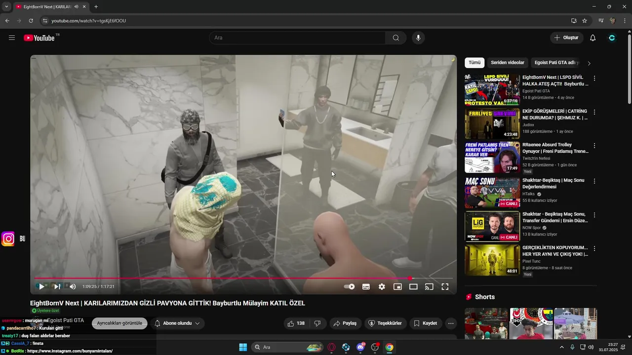The height and width of the screenshot is (355, 632).
Task: Select the Egoist Pati GTA chip
Action: point(556,63)
